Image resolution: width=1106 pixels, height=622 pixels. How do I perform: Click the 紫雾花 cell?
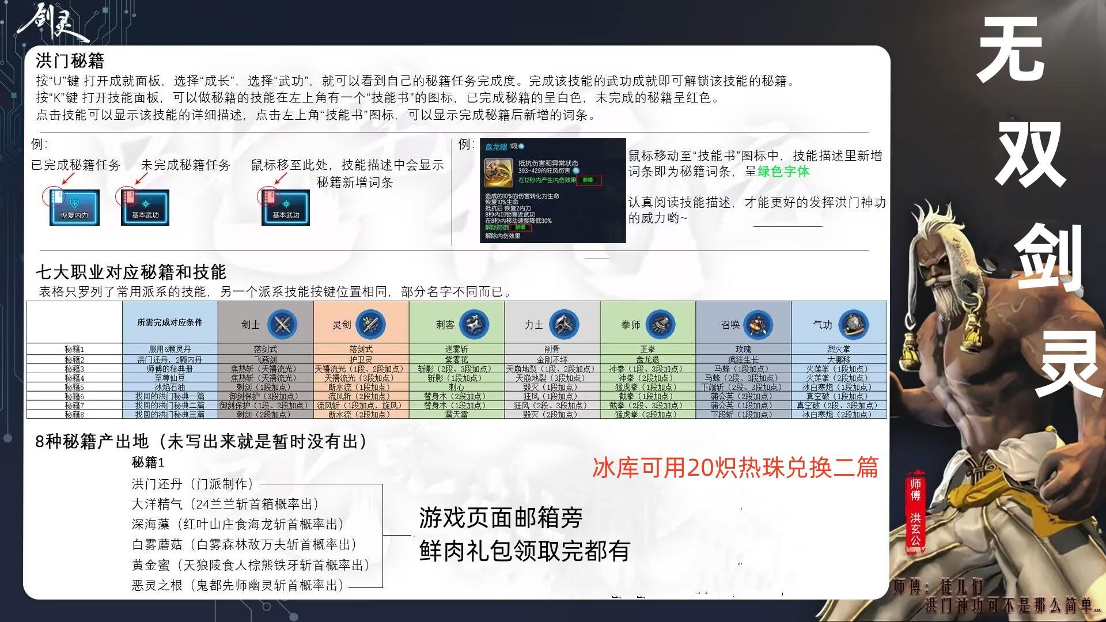(457, 359)
